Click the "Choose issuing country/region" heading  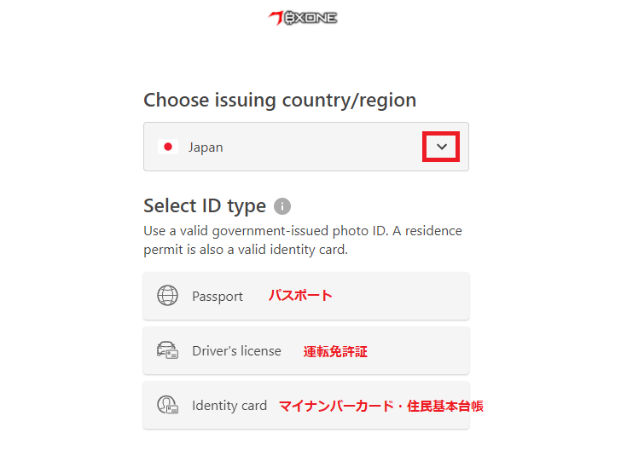pyautogui.click(x=280, y=100)
